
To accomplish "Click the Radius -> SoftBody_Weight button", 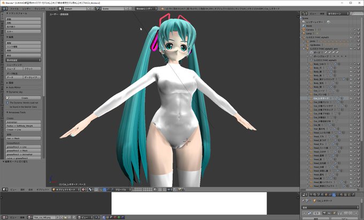I will [x=23, y=126].
